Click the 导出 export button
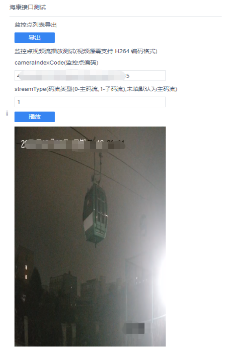 click(x=35, y=37)
